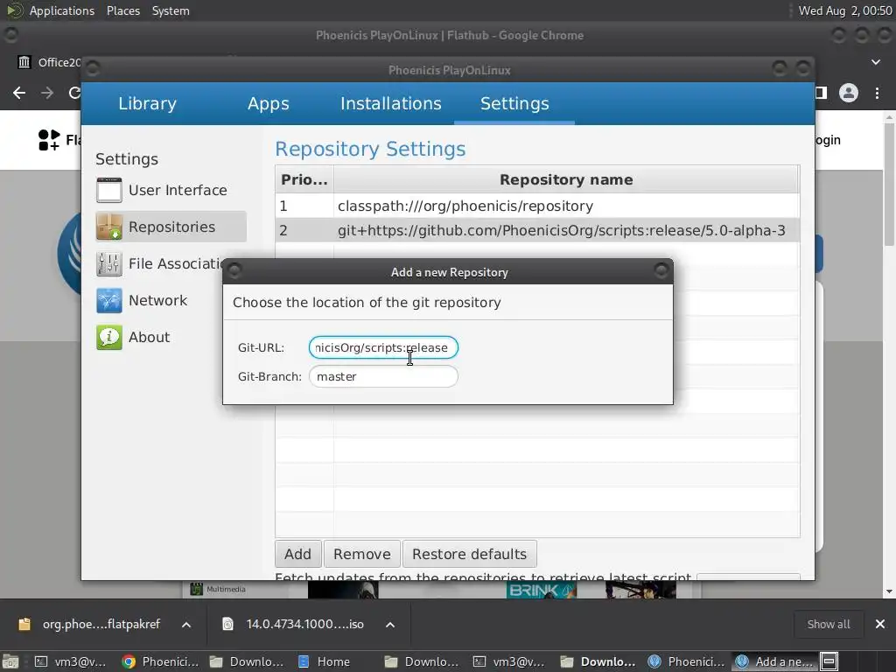Click the Add repository button
Image resolution: width=896 pixels, height=672 pixels.
[297, 554]
